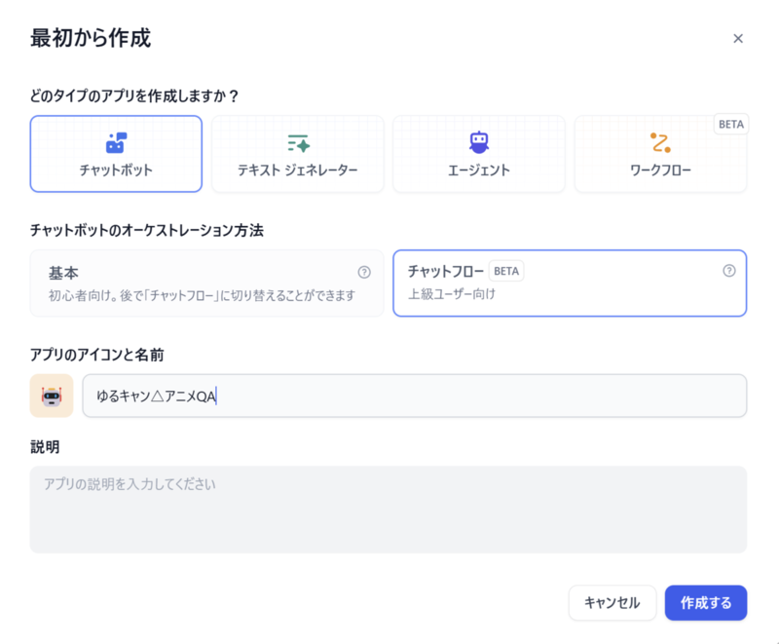Open help tooltip for 基本 option
This screenshot has height=644, width=779.
pyautogui.click(x=364, y=272)
